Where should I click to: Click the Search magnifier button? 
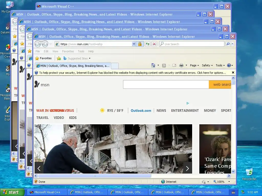(228, 44)
